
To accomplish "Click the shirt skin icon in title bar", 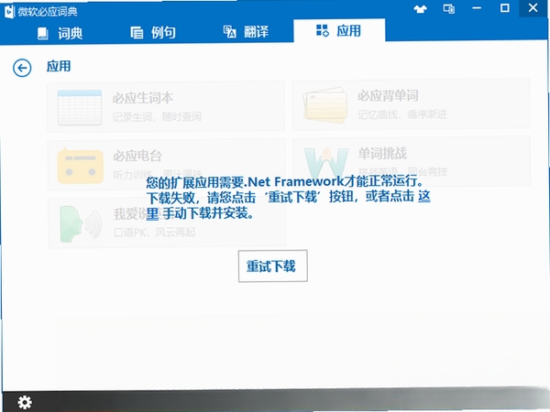I will [420, 9].
